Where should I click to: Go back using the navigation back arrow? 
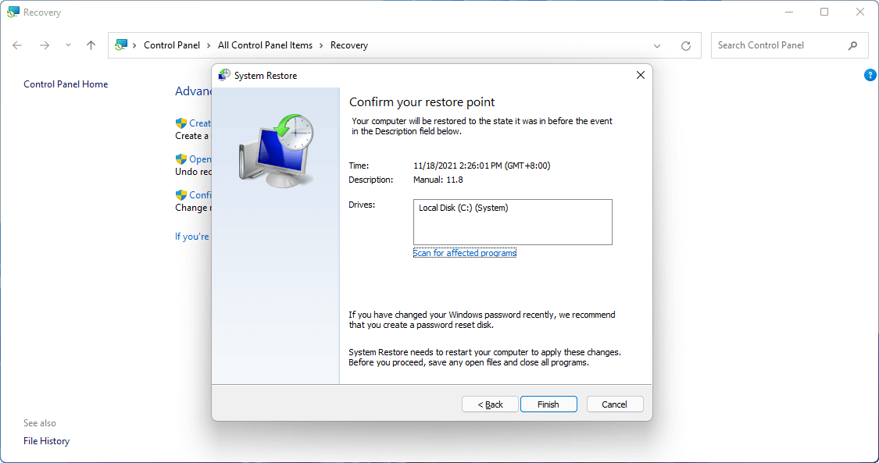[x=17, y=45]
